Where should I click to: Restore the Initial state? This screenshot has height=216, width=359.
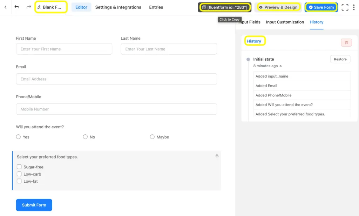click(340, 59)
